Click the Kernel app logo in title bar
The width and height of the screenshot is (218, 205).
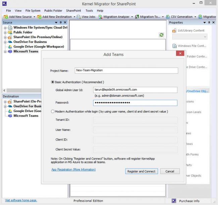pos(4,3)
